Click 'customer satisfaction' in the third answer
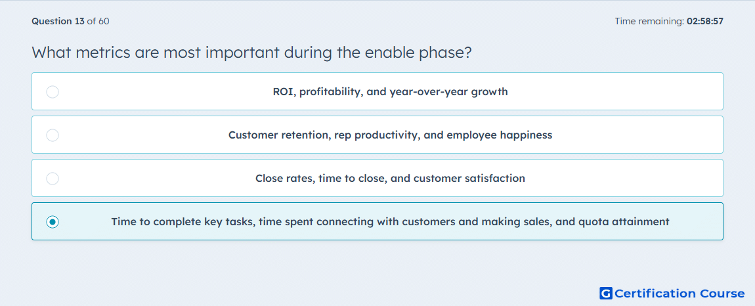This screenshot has height=306, width=755. (471, 179)
